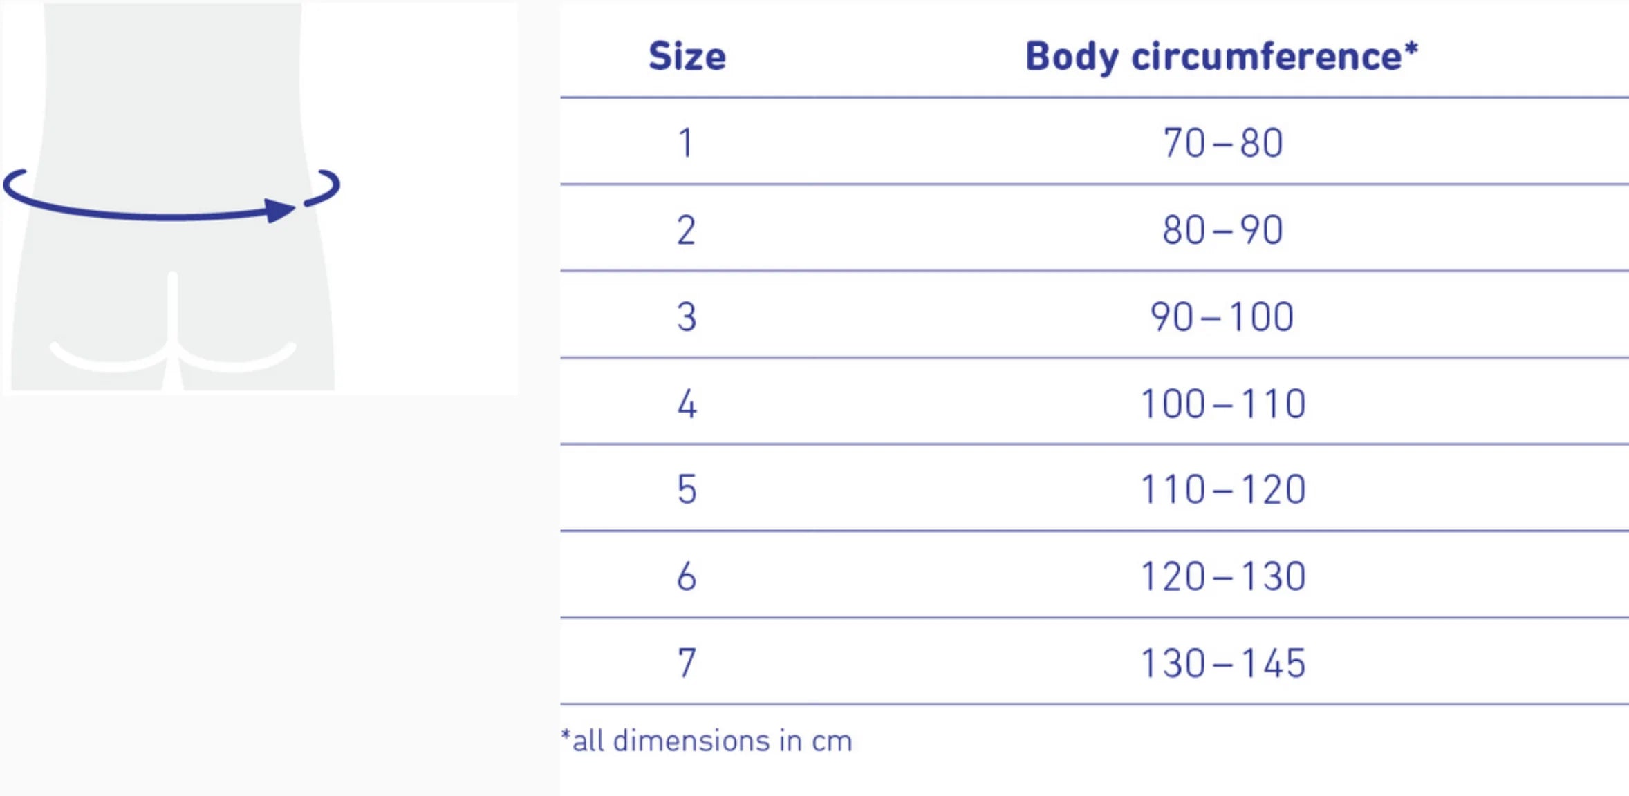Click the torso measurement illustration
Image resolution: width=1629 pixels, height=796 pixels.
coord(260,198)
